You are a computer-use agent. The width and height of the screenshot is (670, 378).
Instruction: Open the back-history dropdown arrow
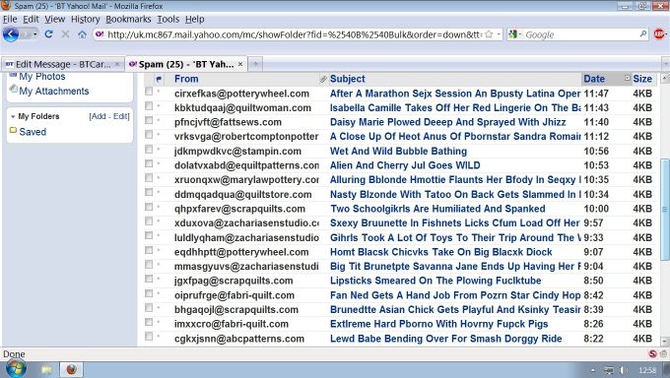[35, 34]
